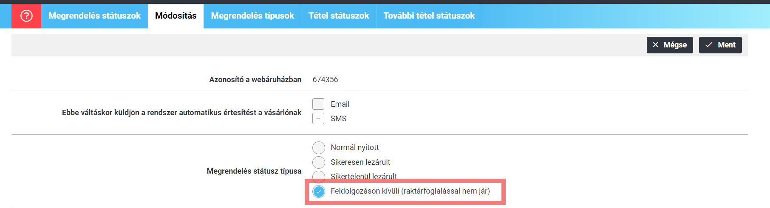The width and height of the screenshot is (770, 208).
Task: Switch to Megrendelés státuszok tab
Action: coord(94,16)
